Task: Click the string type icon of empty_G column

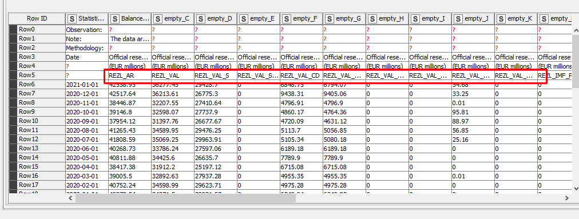Action: tap(330, 18)
